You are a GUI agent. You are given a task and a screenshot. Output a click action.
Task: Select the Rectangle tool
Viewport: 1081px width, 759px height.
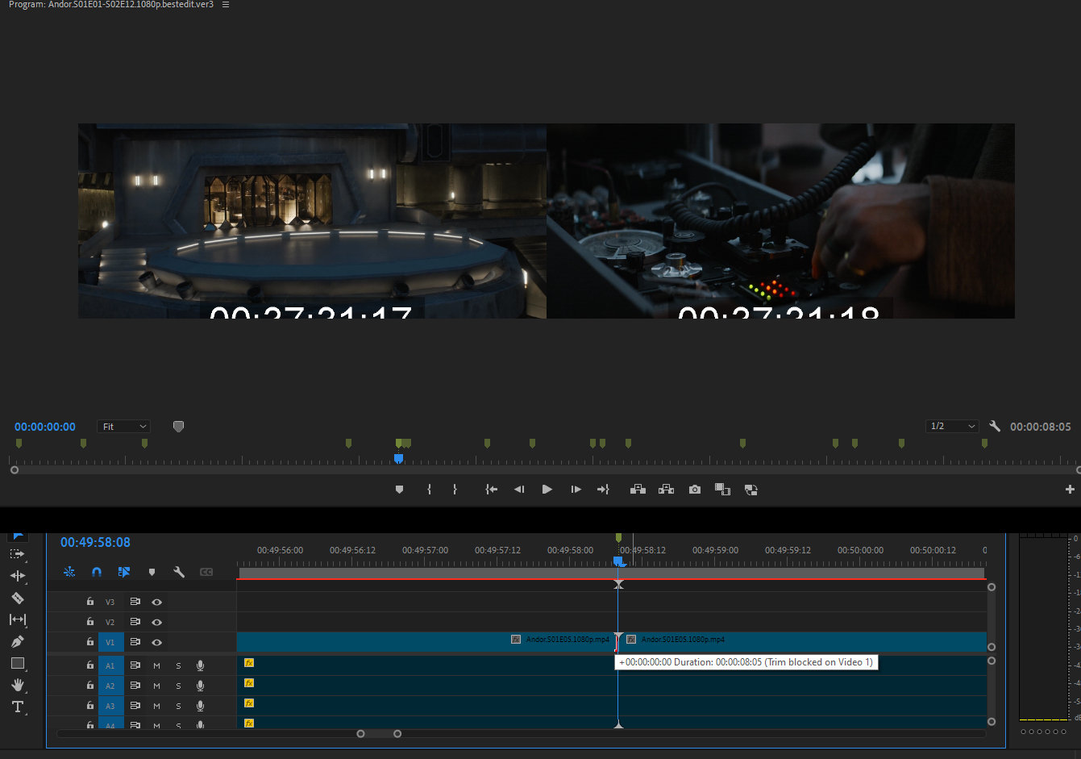point(18,663)
